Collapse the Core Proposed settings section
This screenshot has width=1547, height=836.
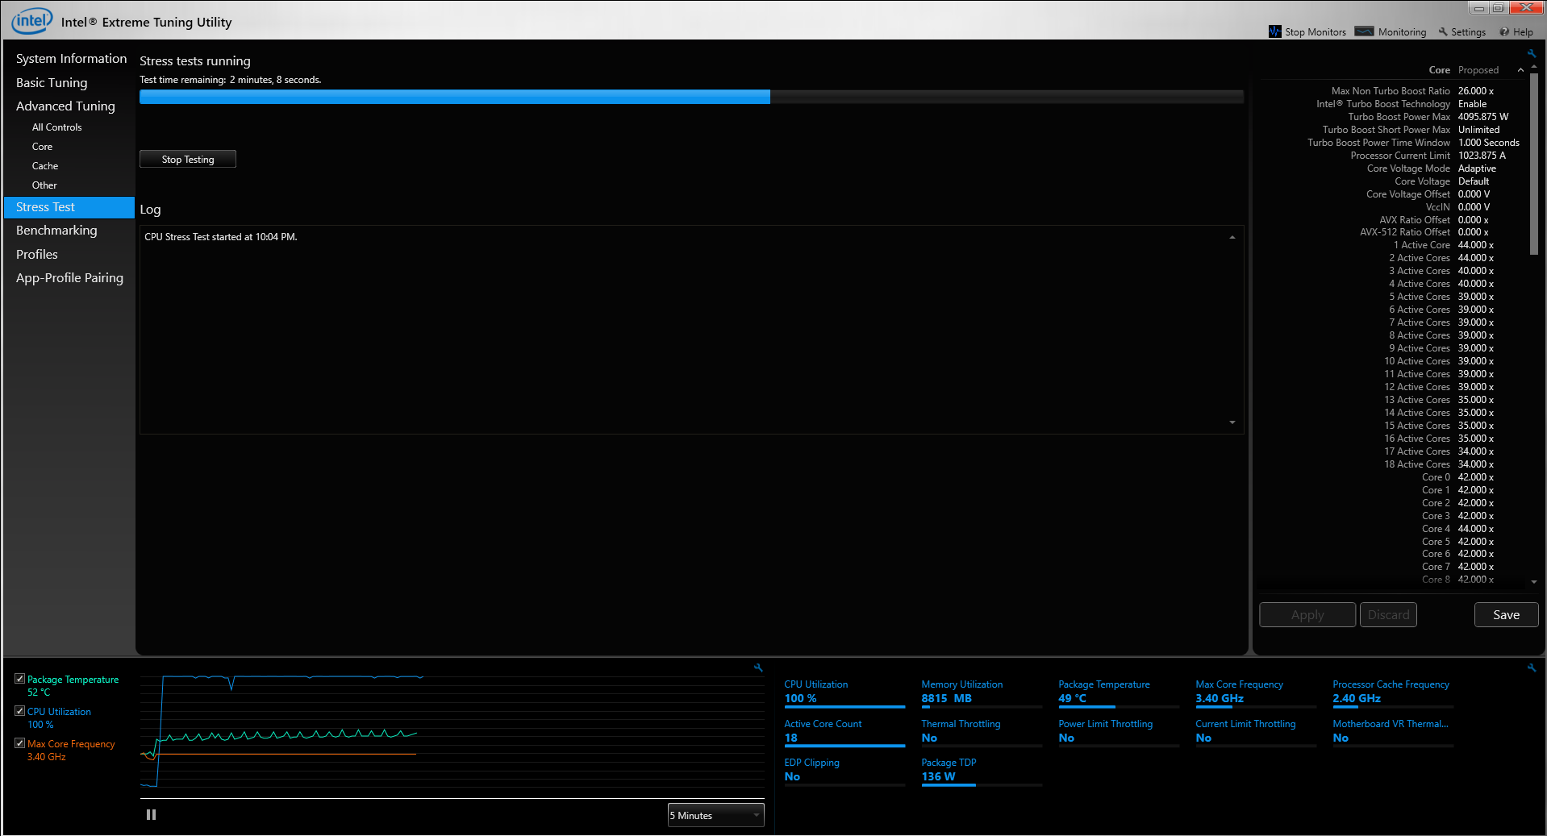coord(1520,69)
